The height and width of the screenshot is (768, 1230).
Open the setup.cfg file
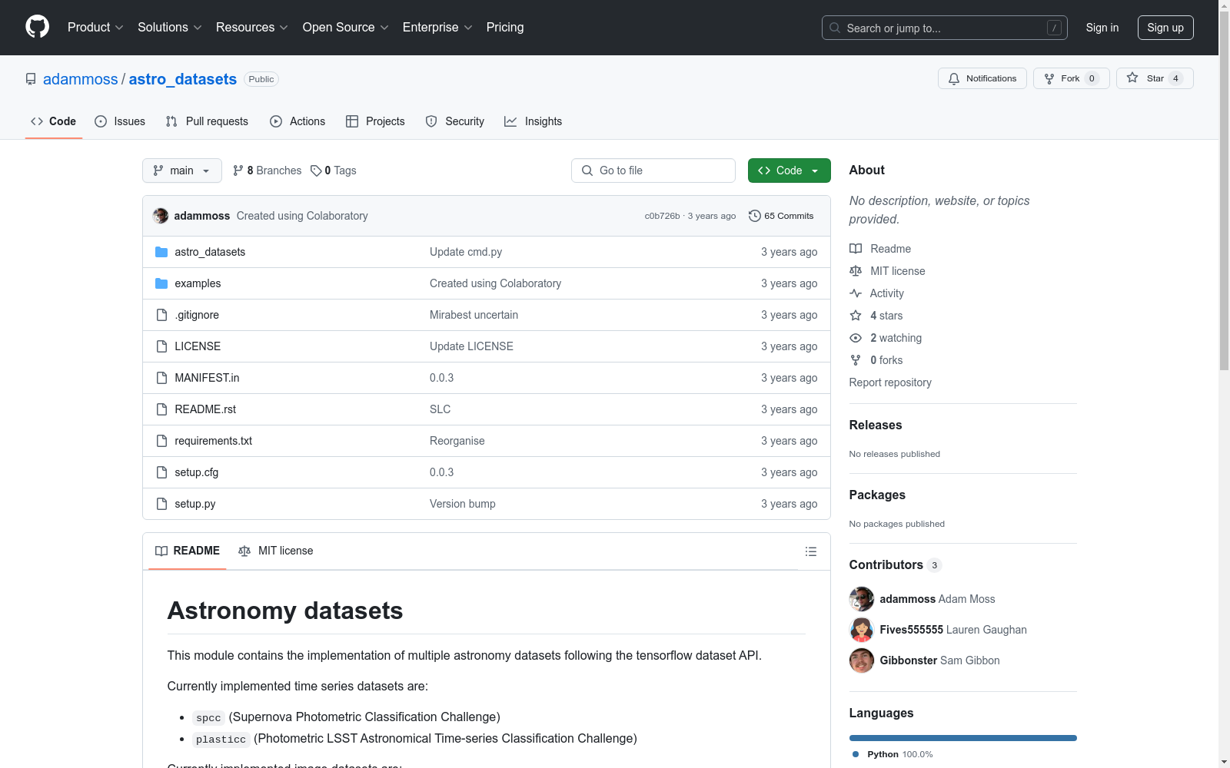pyautogui.click(x=197, y=472)
